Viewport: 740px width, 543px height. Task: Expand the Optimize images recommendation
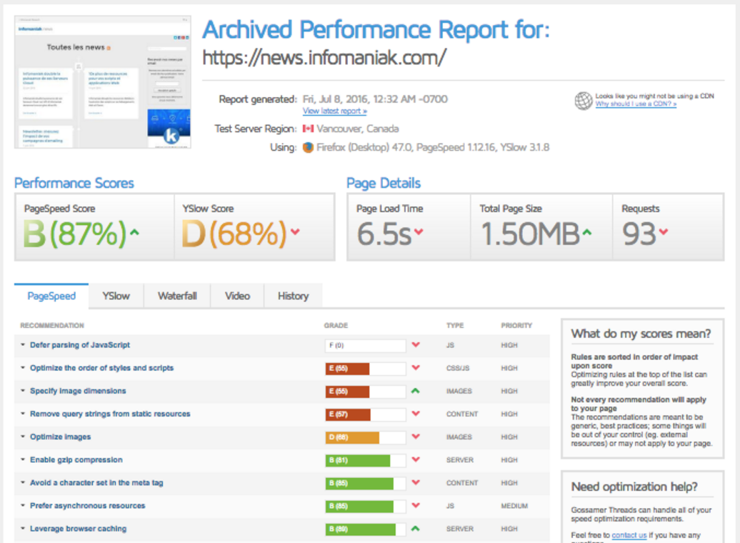click(x=61, y=437)
